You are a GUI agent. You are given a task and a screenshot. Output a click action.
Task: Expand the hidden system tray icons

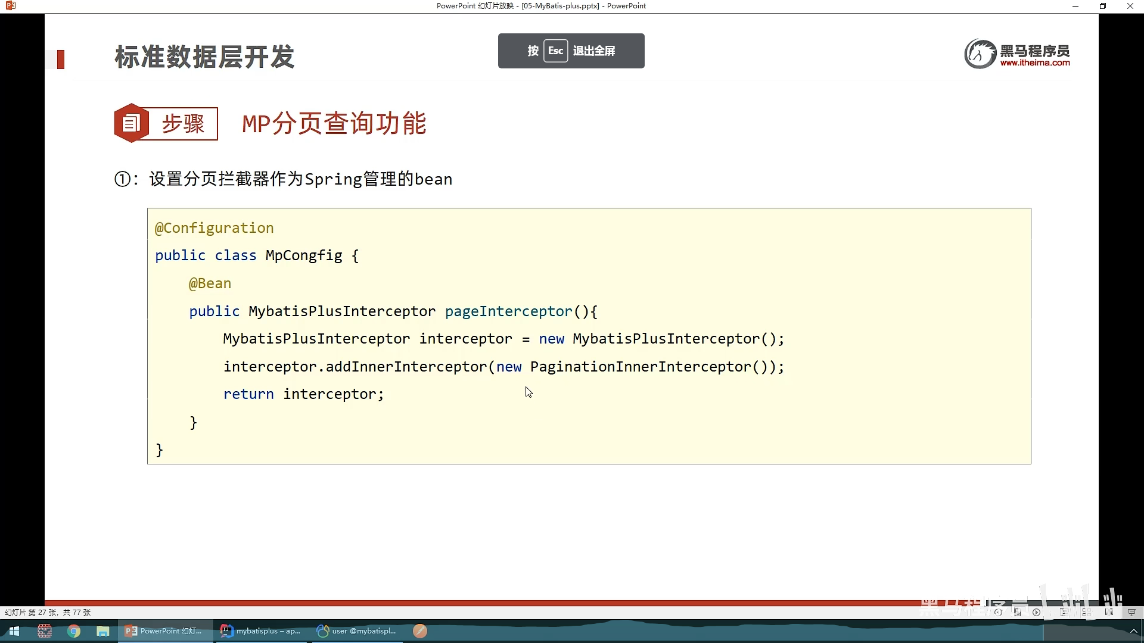click(x=1133, y=631)
